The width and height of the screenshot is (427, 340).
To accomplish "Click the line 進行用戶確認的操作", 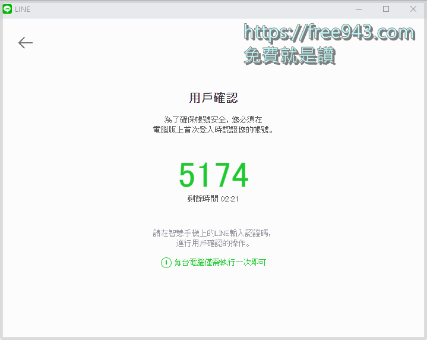I will point(211,243).
